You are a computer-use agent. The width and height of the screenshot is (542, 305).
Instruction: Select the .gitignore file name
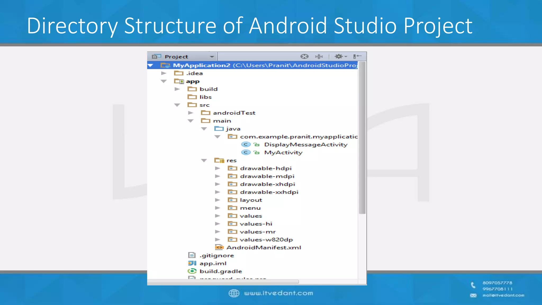(x=217, y=255)
